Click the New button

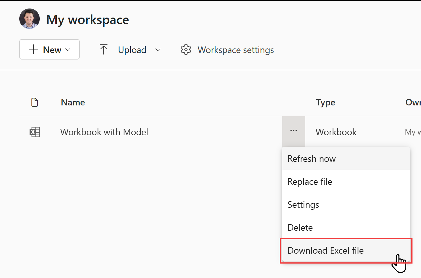(x=49, y=49)
